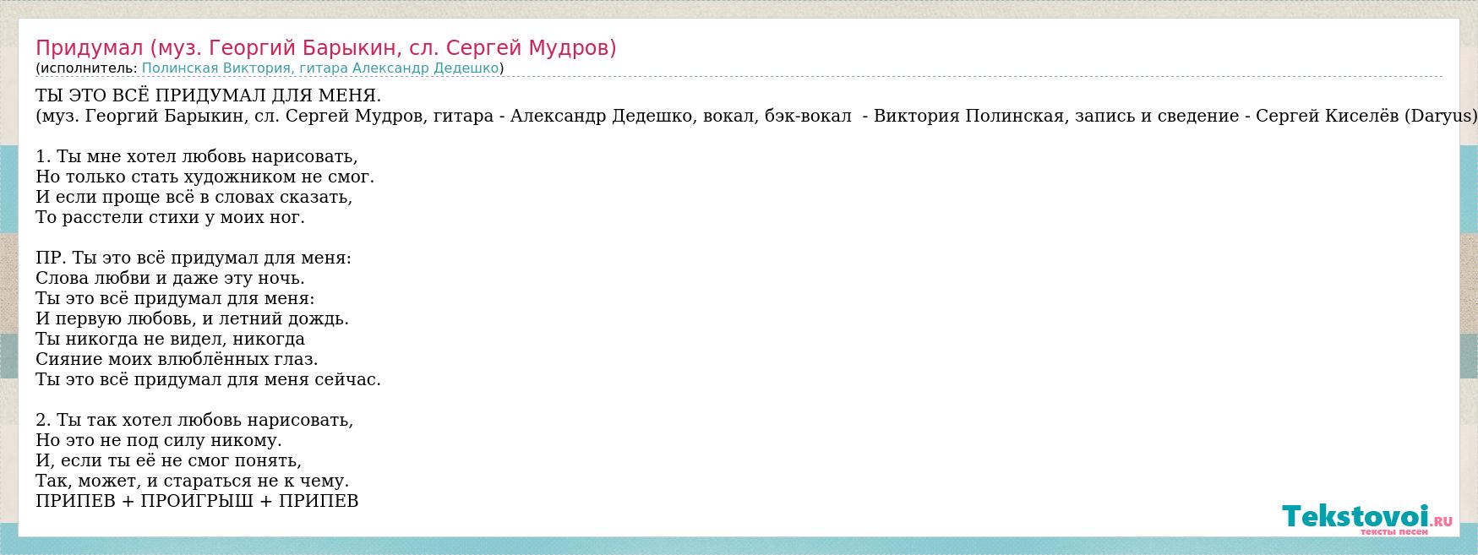Click the line '1. Ты мне хотел любовь нарисовать,'

click(x=197, y=156)
